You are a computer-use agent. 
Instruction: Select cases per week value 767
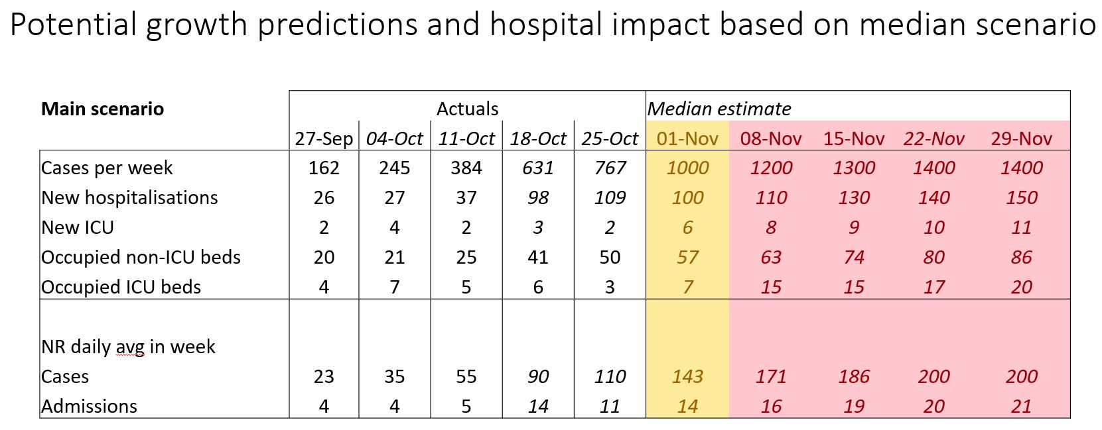pos(609,168)
